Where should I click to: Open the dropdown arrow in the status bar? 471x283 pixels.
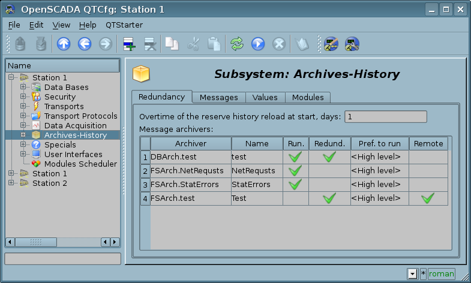coord(412,274)
